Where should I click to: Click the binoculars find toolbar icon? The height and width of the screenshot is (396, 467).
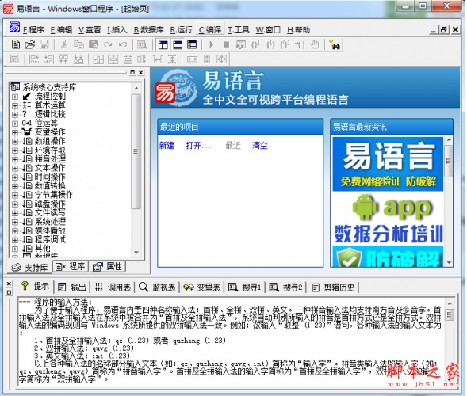335,44
